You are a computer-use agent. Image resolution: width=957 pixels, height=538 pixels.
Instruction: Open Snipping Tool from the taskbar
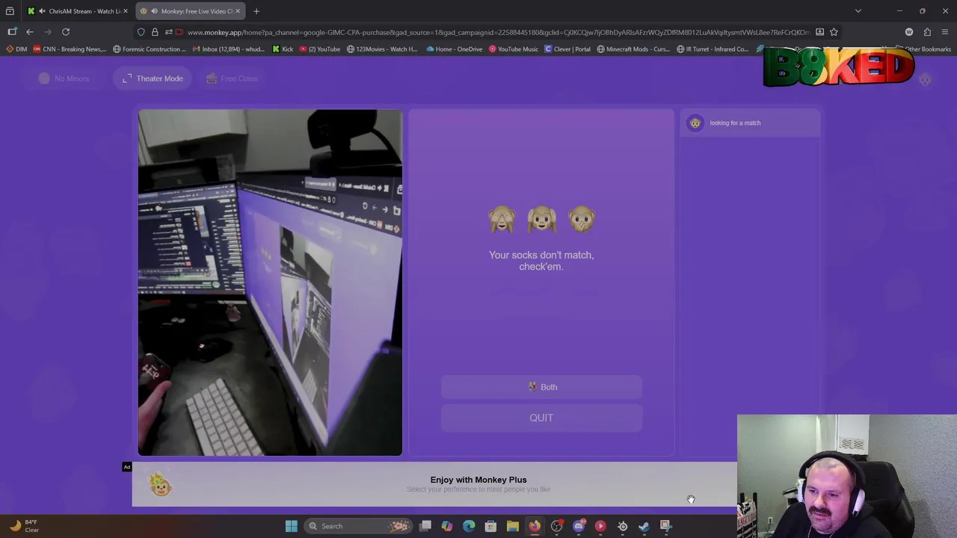665,526
